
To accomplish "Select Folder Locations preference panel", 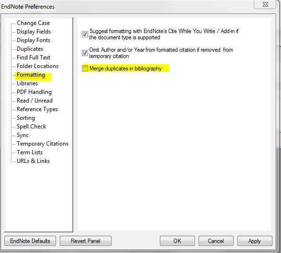I will (x=38, y=66).
